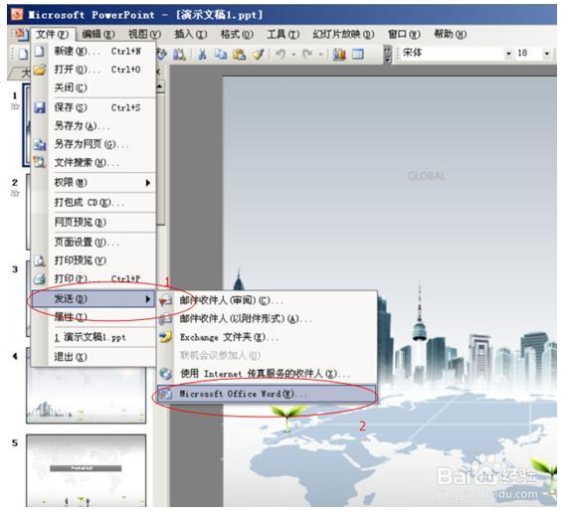Viewport: 570px width, 514px height.
Task: Expand the Redo history dropdown arrow
Action: pos(320,55)
